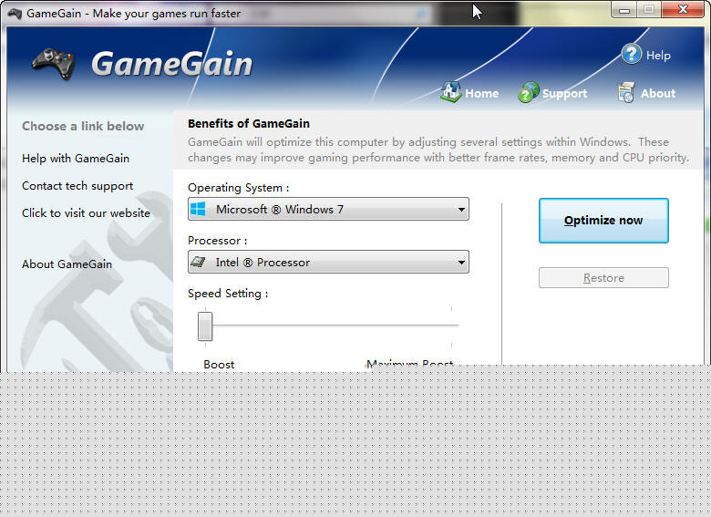Click the Boost label under slider
Viewport: 711px width, 517px height.
(219, 364)
